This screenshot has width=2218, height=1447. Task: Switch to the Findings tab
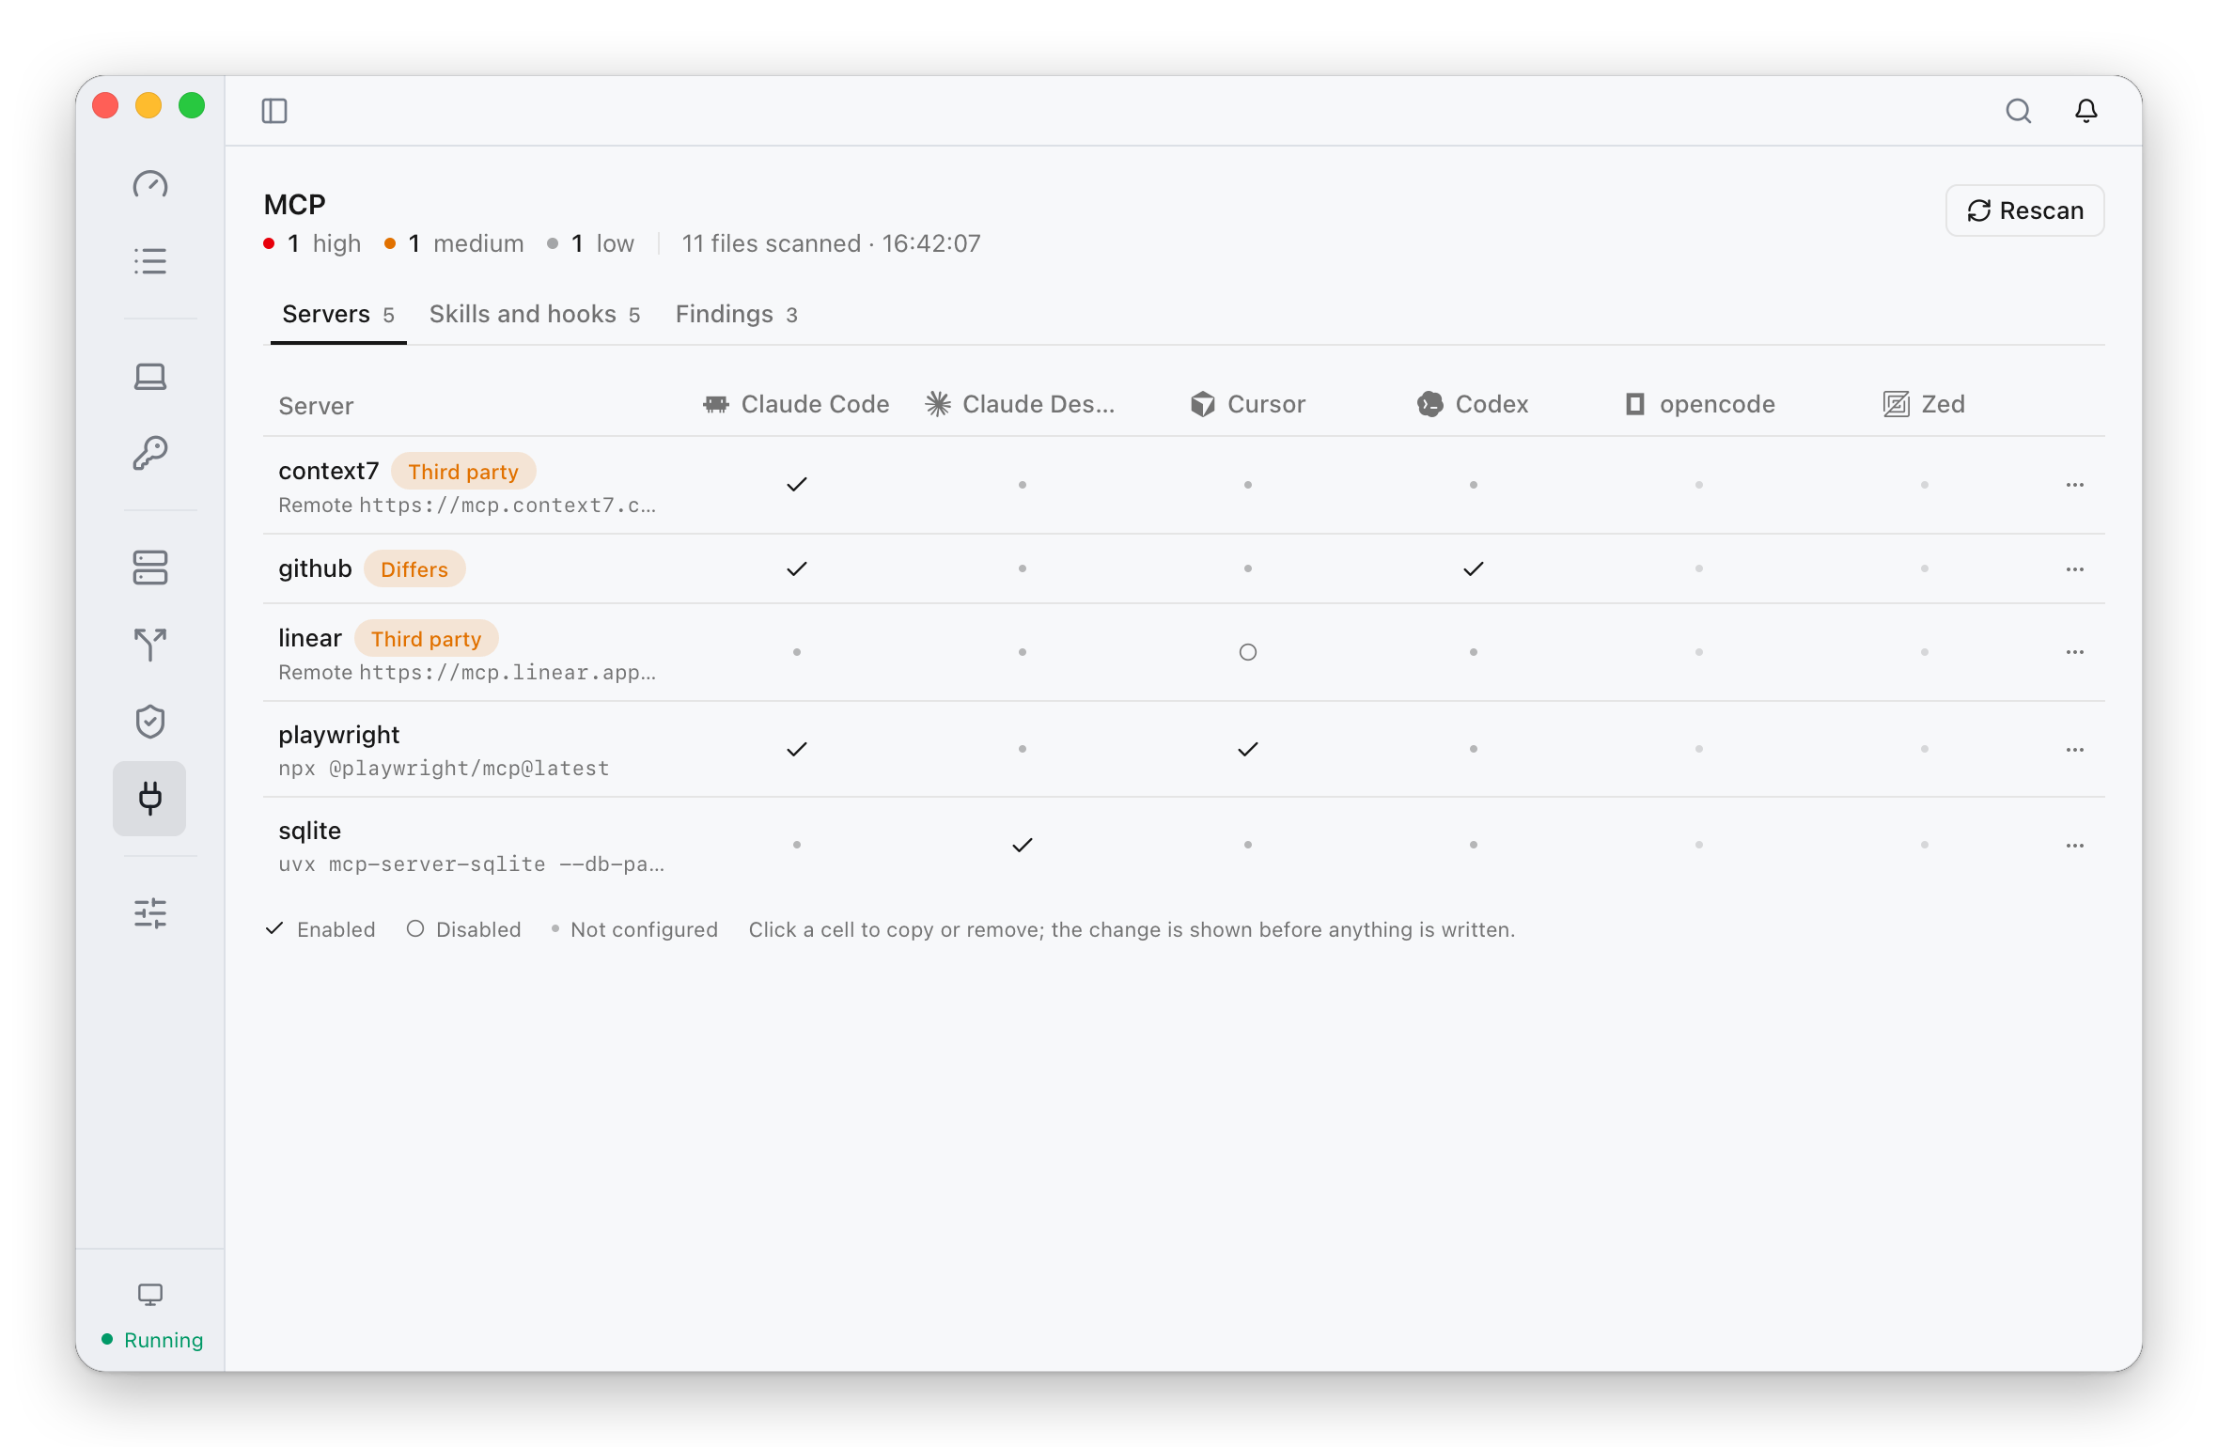(x=737, y=314)
